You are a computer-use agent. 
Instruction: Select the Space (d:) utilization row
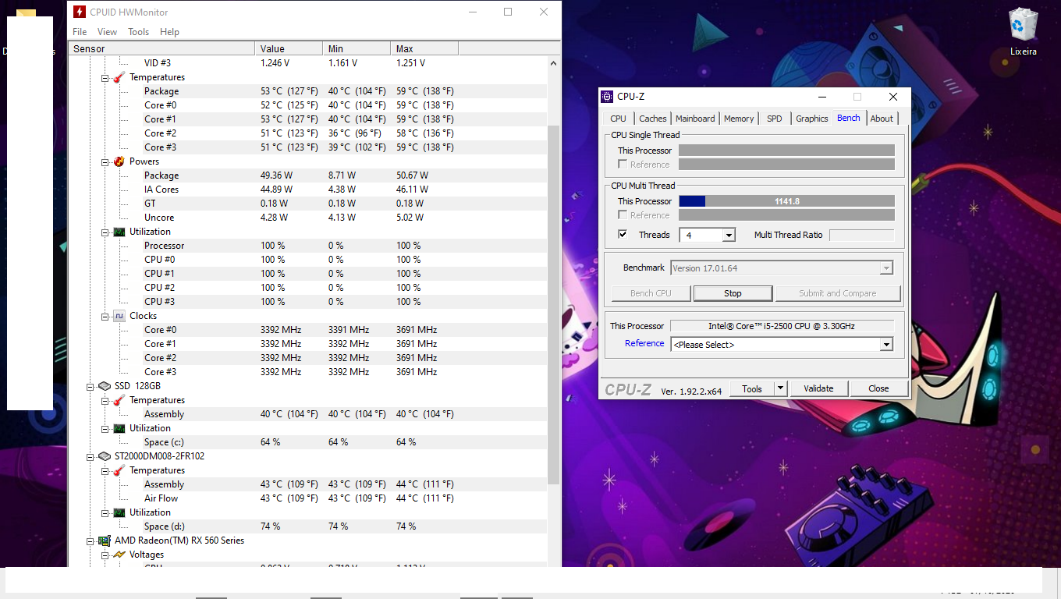coord(308,526)
